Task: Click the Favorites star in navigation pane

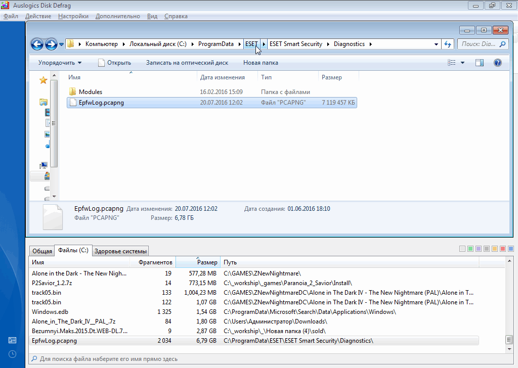Action: pos(44,80)
